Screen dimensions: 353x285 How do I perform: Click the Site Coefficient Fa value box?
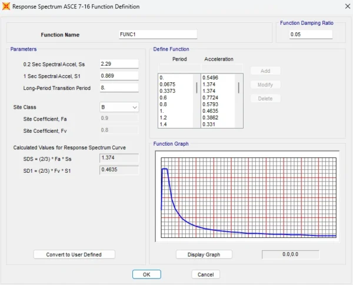click(x=119, y=118)
